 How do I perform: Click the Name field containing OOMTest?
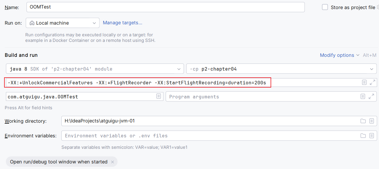coord(165,7)
